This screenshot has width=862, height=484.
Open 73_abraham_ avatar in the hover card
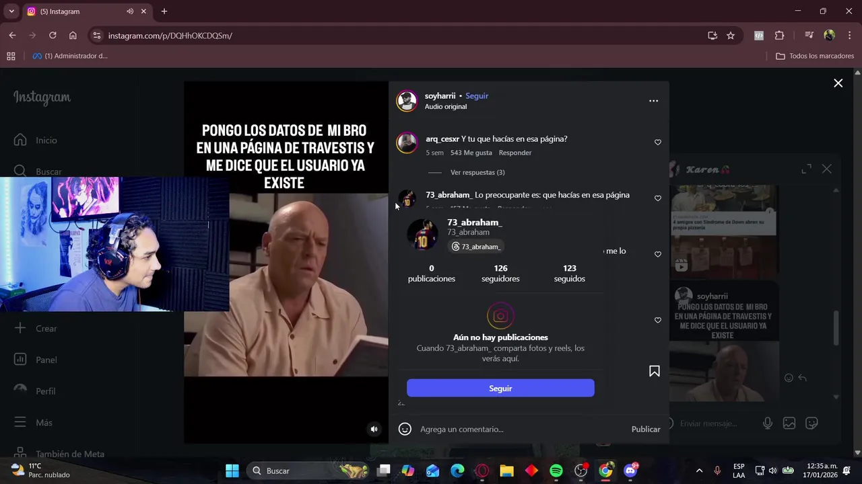click(423, 234)
